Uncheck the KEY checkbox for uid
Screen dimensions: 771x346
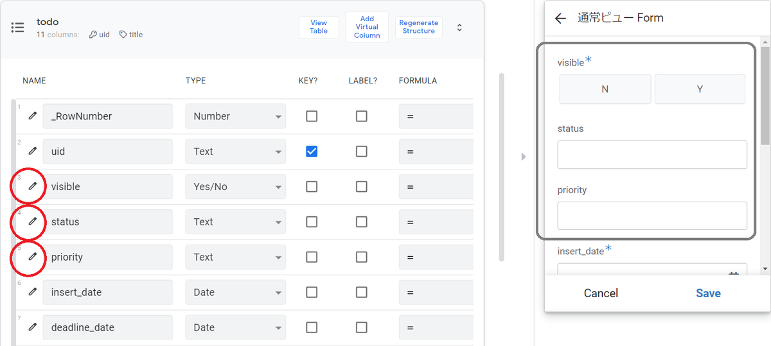click(312, 151)
